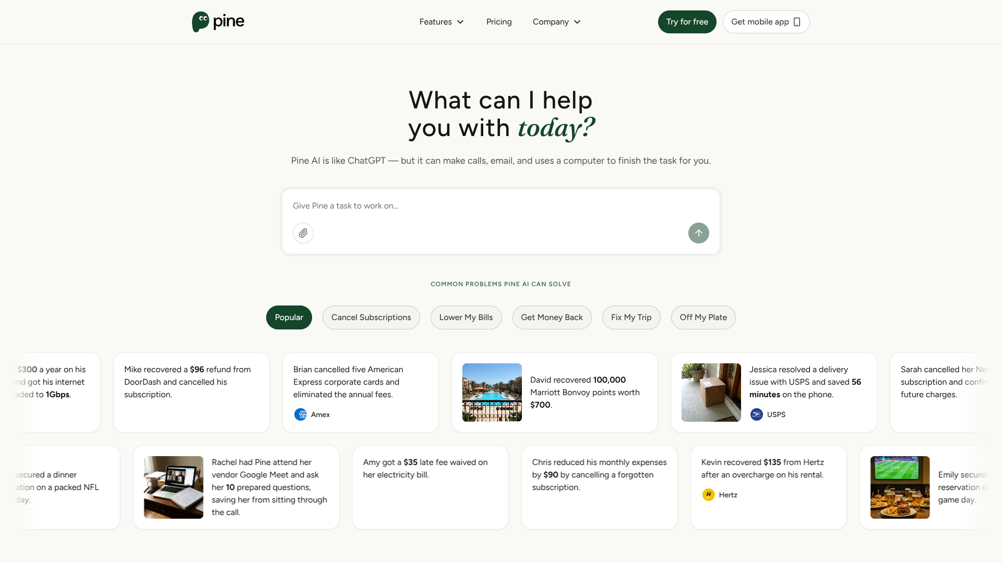Click the Pine owl logo icon
Screen dimensions: 1002x563
200,22
